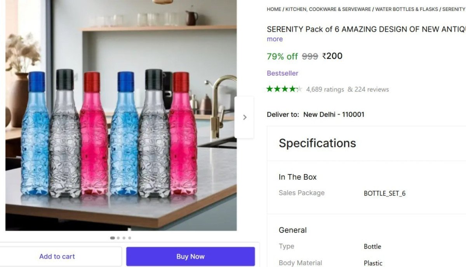Open Water Bottles & Flasks breadcrumb
Screen dimensions: 466x267
click(x=406, y=9)
